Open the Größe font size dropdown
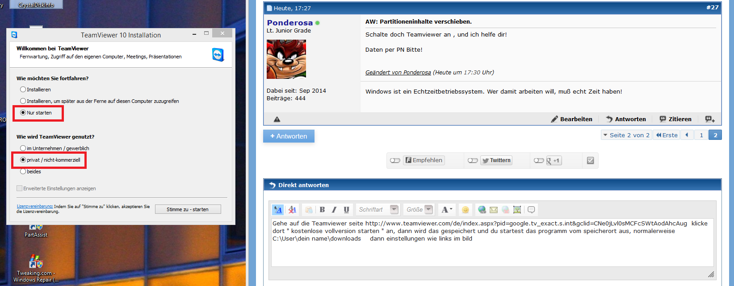Viewport: 734px width, 286px height. click(419, 209)
